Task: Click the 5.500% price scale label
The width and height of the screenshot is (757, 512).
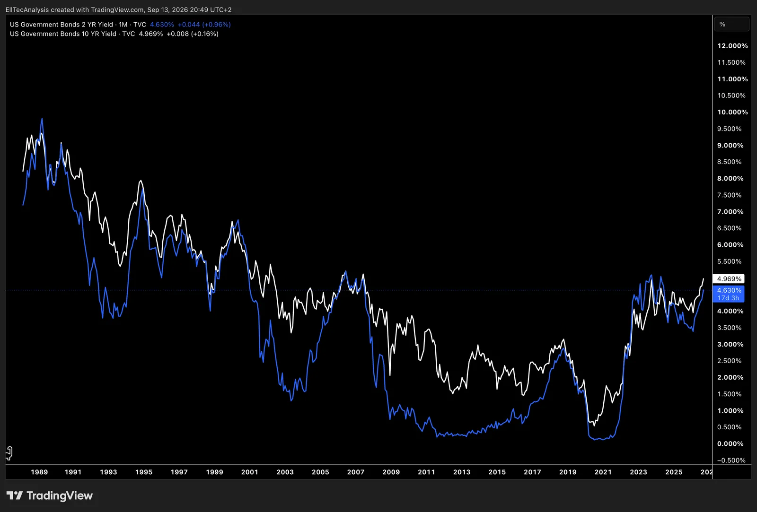Action: 730,261
